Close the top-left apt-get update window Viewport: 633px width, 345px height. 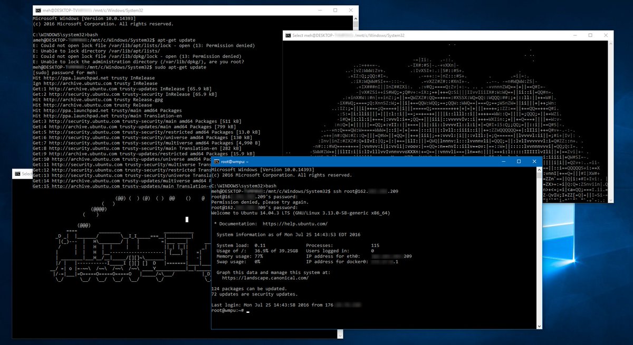coord(351,10)
